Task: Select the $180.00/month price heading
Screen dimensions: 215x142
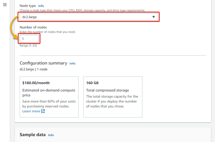Action: pyautogui.click(x=36, y=83)
